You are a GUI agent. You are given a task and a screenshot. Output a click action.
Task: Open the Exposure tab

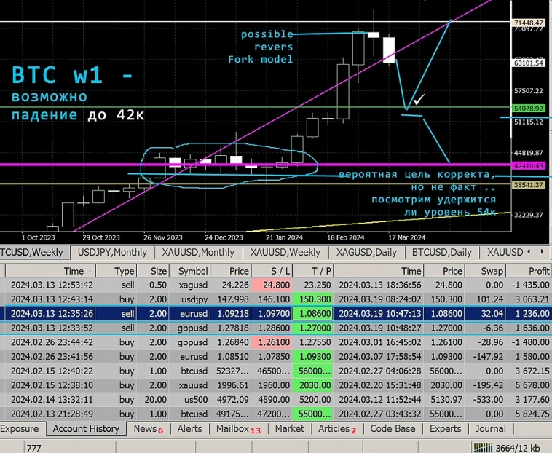point(20,429)
